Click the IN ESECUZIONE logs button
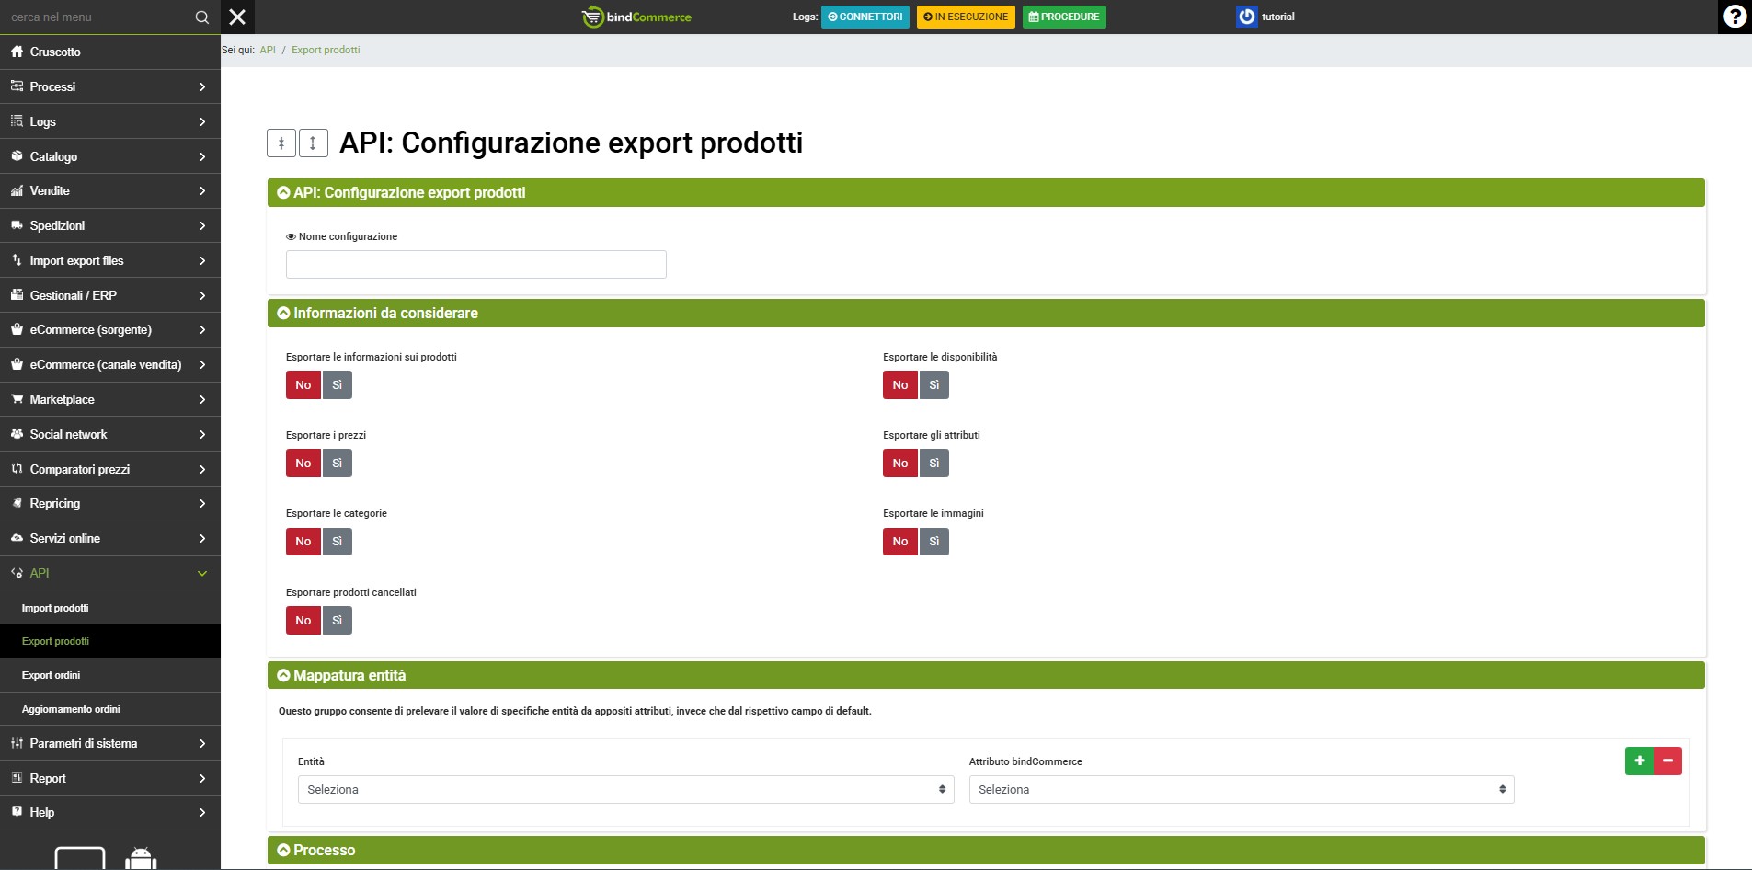 (966, 17)
